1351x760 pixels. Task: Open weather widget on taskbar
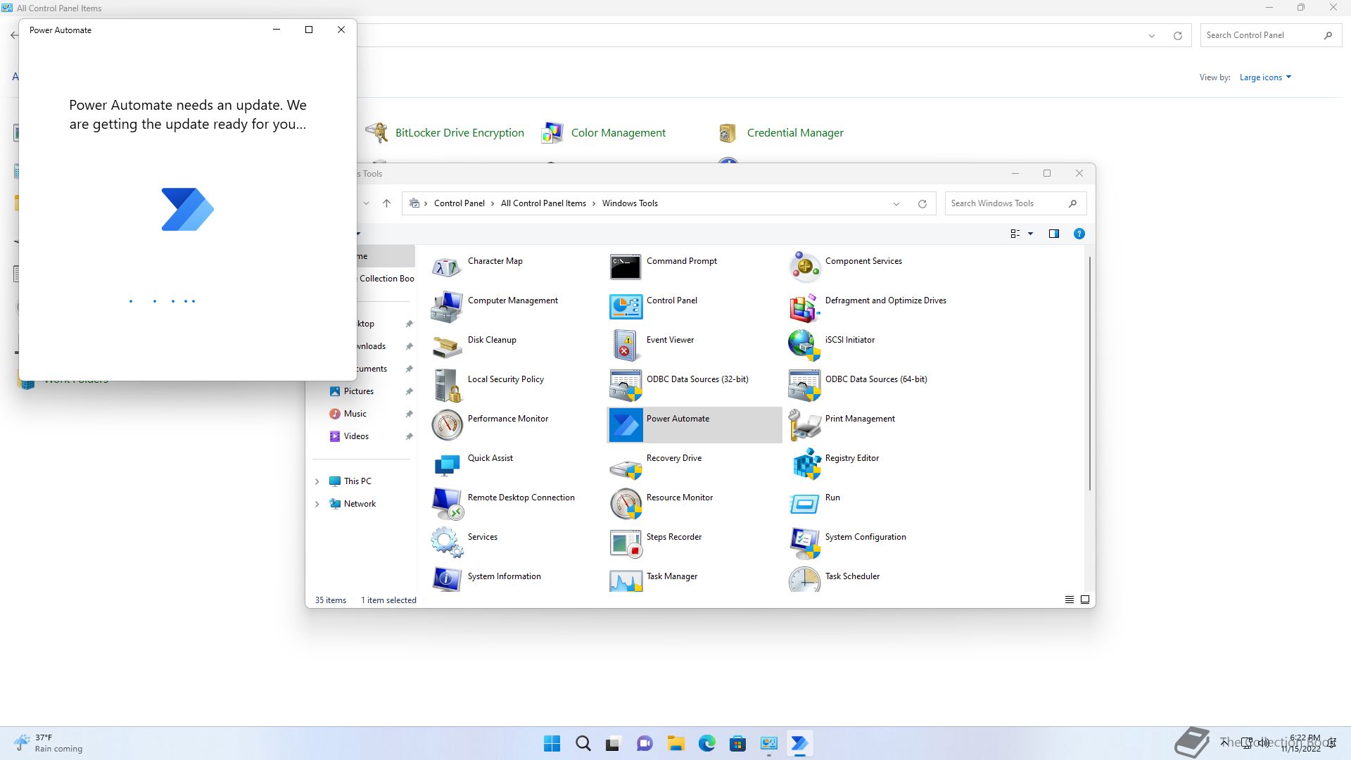click(x=48, y=743)
